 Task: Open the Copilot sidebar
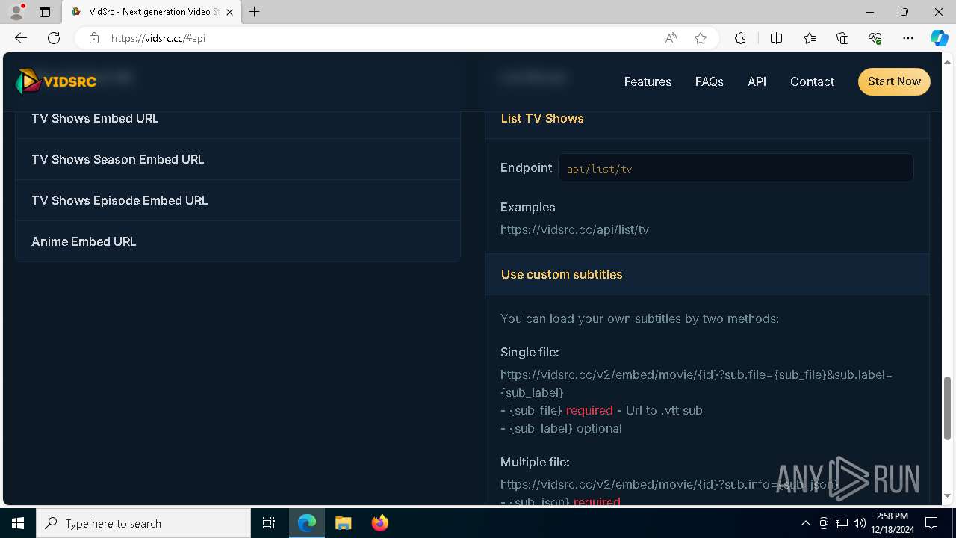(939, 38)
